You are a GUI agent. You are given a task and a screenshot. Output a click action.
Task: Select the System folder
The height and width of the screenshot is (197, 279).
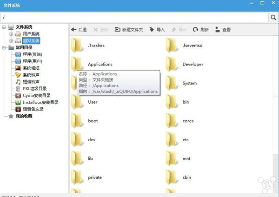click(181, 83)
